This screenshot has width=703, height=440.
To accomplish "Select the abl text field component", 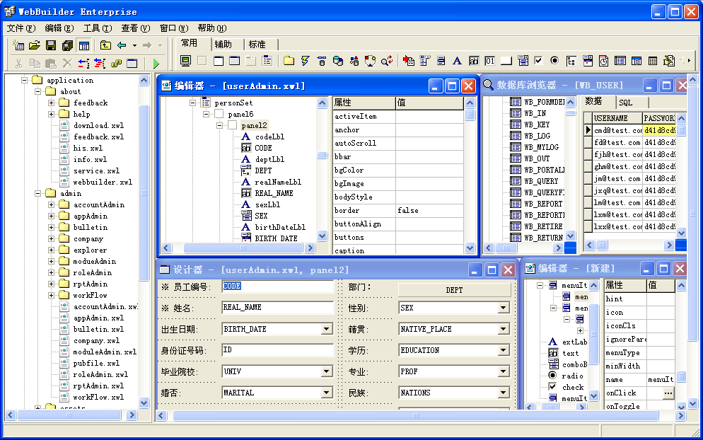I will (473, 61).
